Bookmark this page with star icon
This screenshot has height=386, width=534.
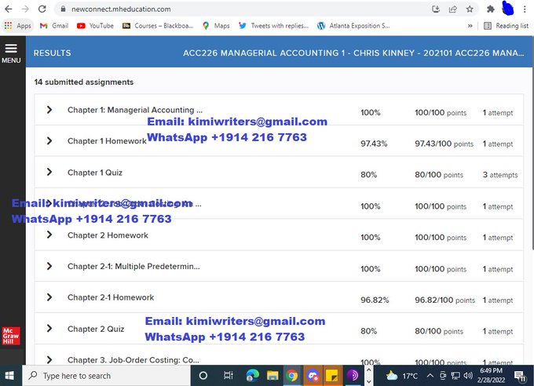(470, 9)
